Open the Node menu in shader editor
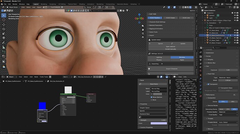 click(36, 77)
